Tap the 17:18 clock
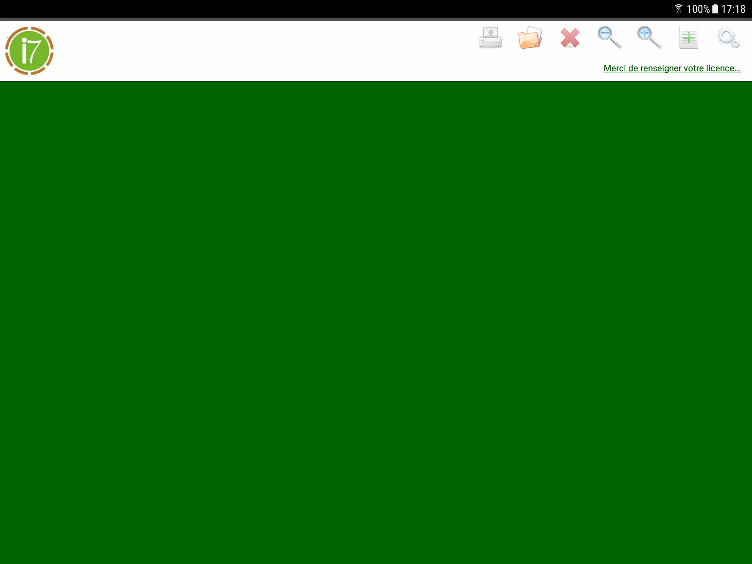752x564 pixels. pyautogui.click(x=733, y=9)
